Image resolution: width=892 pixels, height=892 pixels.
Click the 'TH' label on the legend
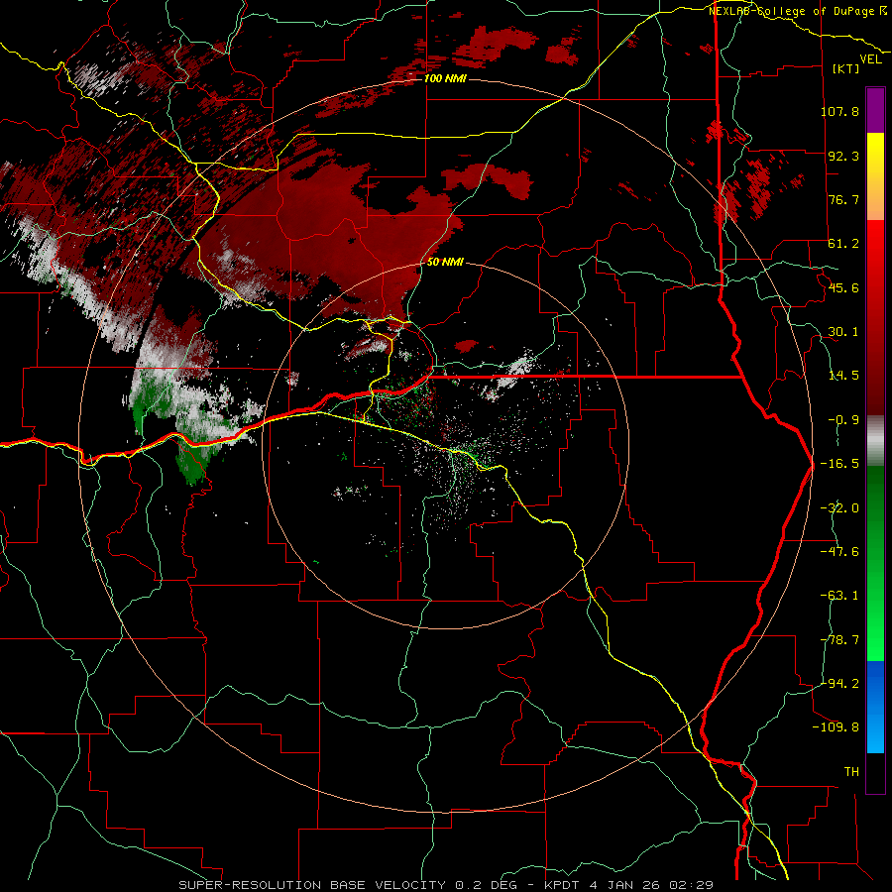851,771
